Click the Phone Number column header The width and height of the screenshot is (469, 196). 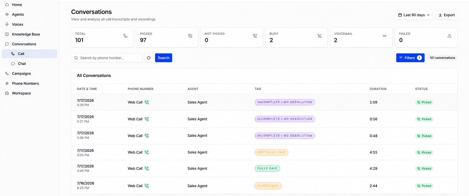tap(140, 89)
